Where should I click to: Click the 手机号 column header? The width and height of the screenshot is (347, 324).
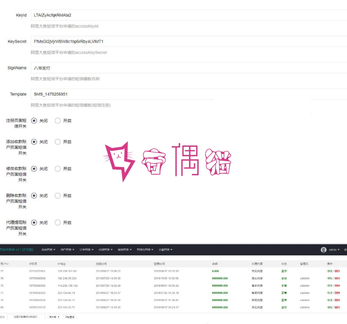point(33,264)
